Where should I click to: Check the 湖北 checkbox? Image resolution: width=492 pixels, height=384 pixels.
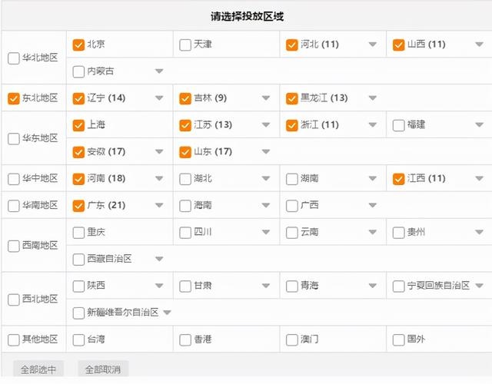tap(185, 179)
